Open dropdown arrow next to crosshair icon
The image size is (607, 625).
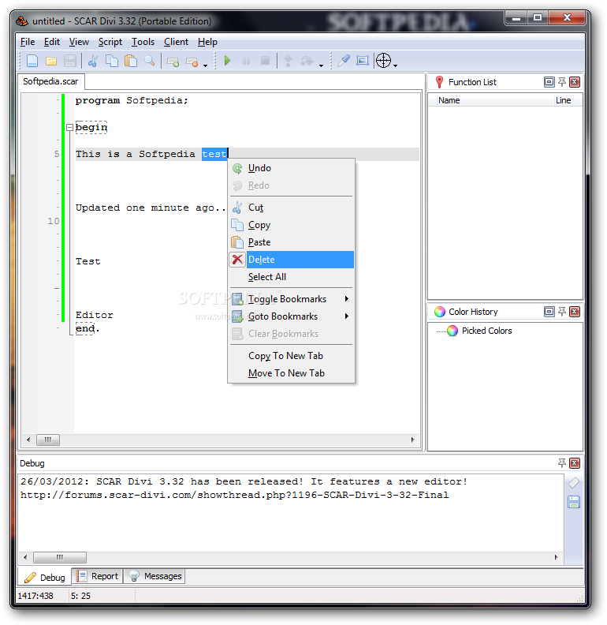point(396,65)
